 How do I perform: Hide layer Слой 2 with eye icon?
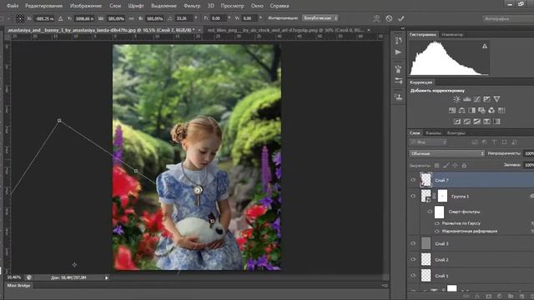tap(413, 259)
